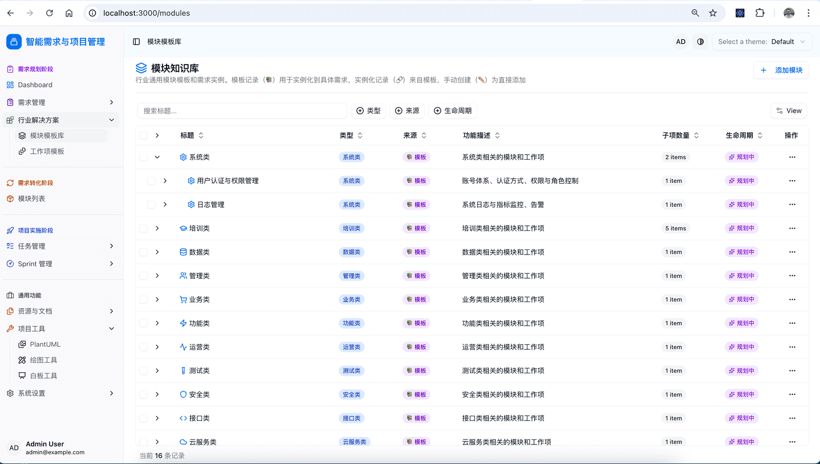Open the actions menu for 日志管理
Viewport: 820px width, 464px height.
point(792,204)
